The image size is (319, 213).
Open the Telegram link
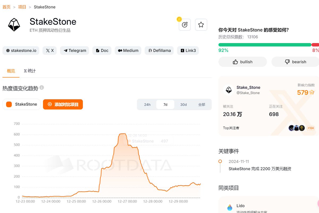click(x=75, y=51)
